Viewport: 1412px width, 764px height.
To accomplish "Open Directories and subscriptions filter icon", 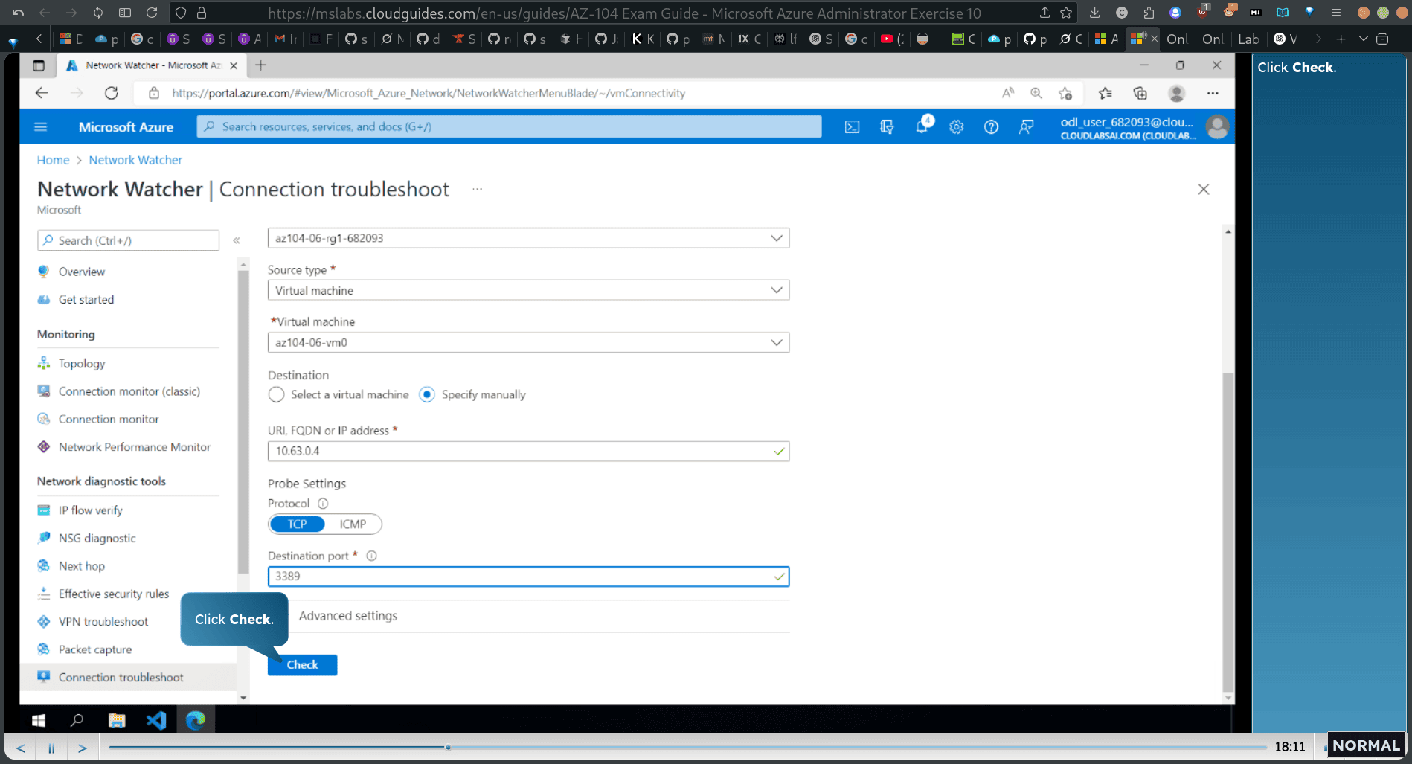I will click(x=887, y=126).
